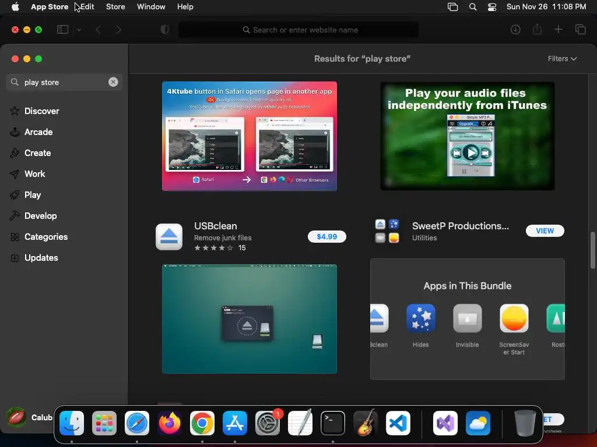The width and height of the screenshot is (597, 447).
Task: Open the USBclean title link
Action: click(216, 226)
